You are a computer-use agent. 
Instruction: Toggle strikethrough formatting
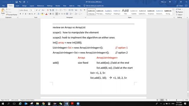30,14
